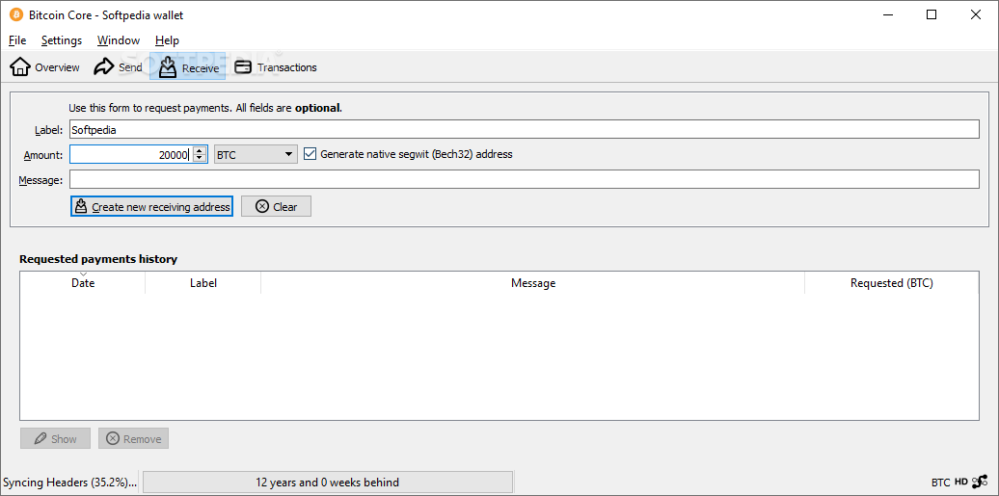Click the Message input field
The height and width of the screenshot is (496, 999).
click(x=524, y=179)
